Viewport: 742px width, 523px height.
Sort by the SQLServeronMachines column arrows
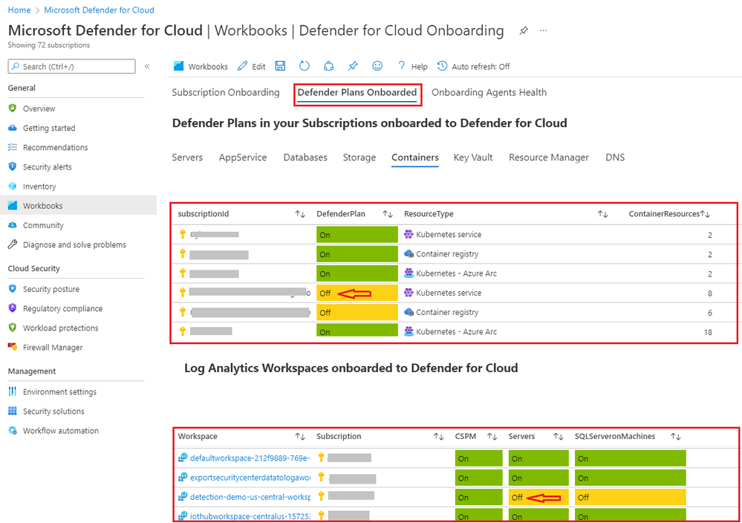676,436
